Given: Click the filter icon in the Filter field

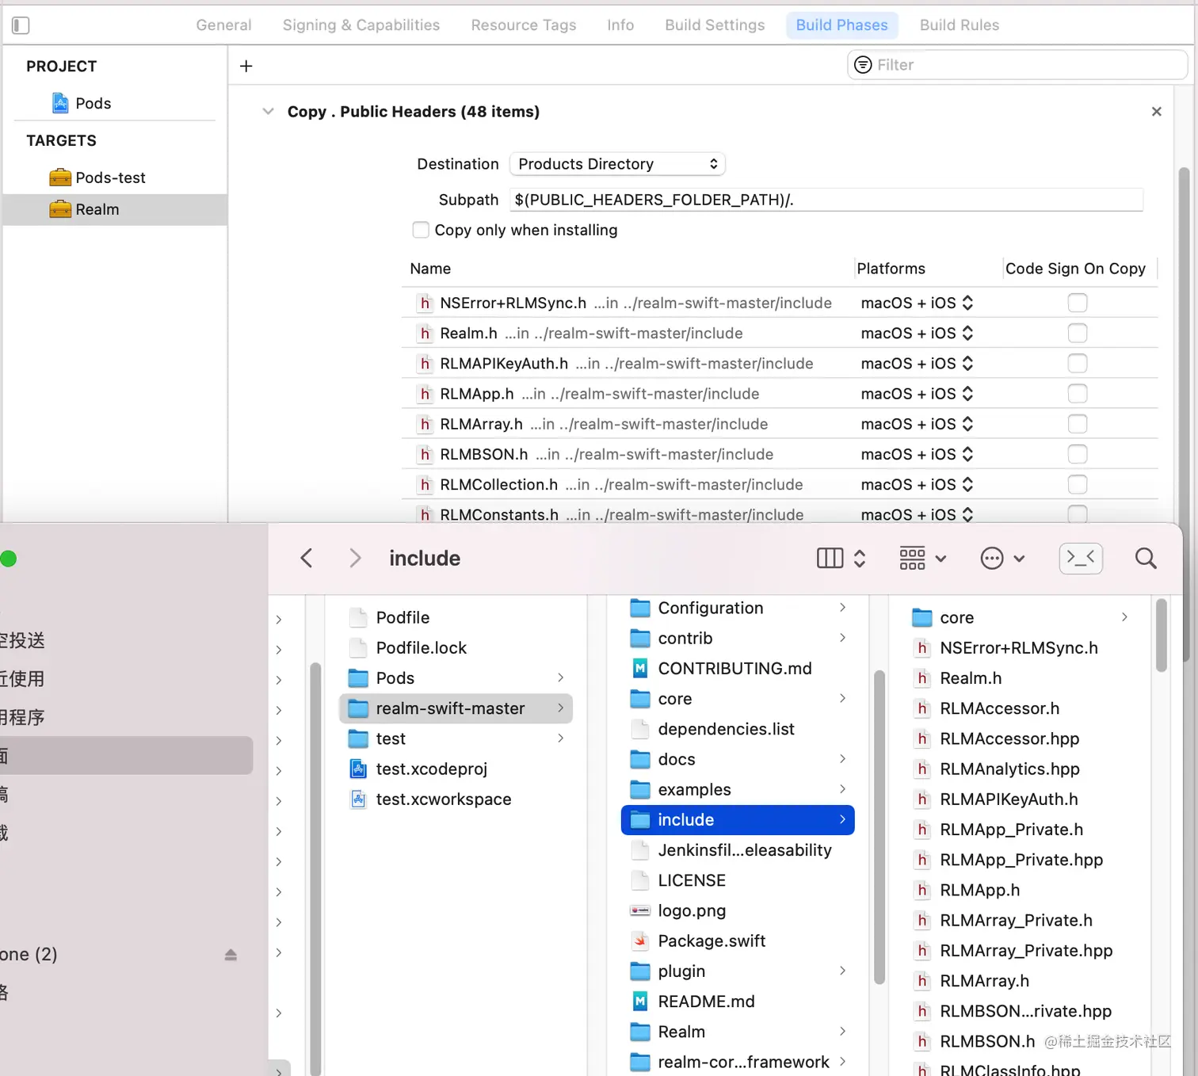Looking at the screenshot, I should 863,65.
